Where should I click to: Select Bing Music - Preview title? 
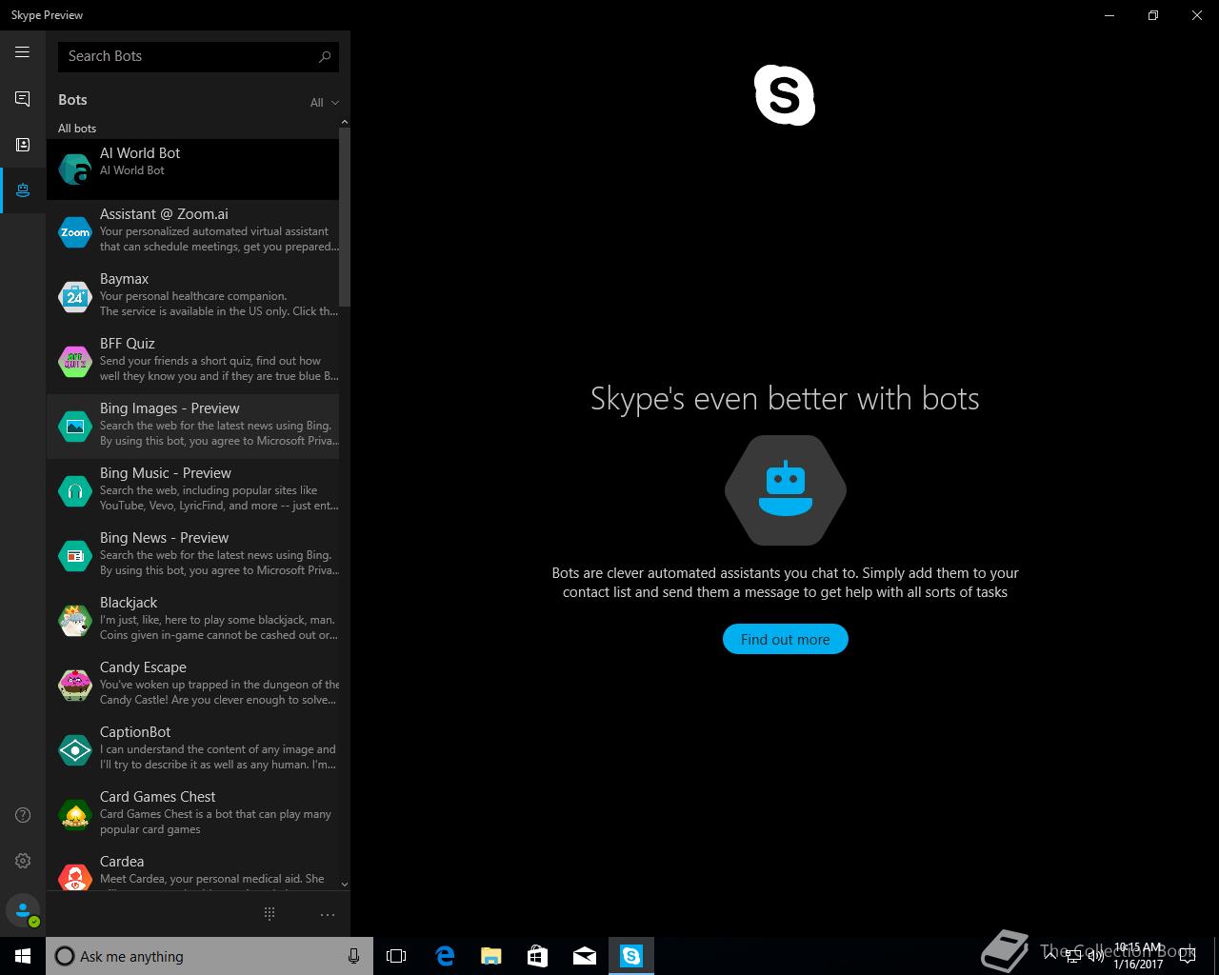point(166,472)
